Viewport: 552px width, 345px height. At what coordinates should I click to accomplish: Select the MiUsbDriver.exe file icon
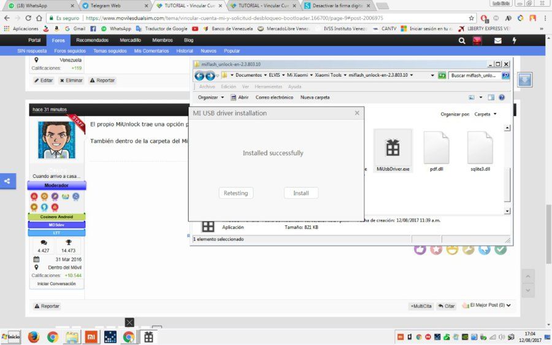tap(393, 150)
